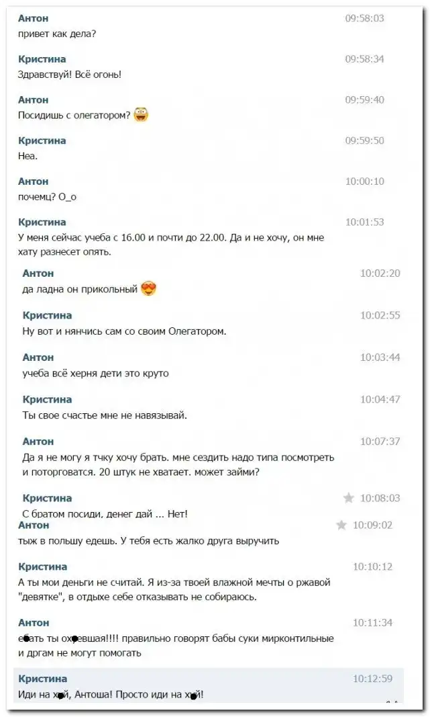This screenshot has height=717, width=430.
Task: Click the timestamp 10:07:37
Action: point(380,441)
